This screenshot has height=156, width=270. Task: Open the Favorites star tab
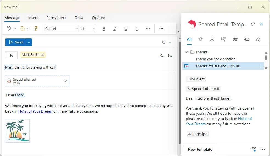[200, 39]
